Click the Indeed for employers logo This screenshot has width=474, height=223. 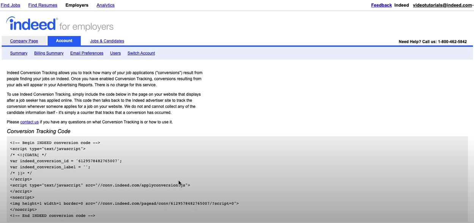pyautogui.click(x=60, y=24)
